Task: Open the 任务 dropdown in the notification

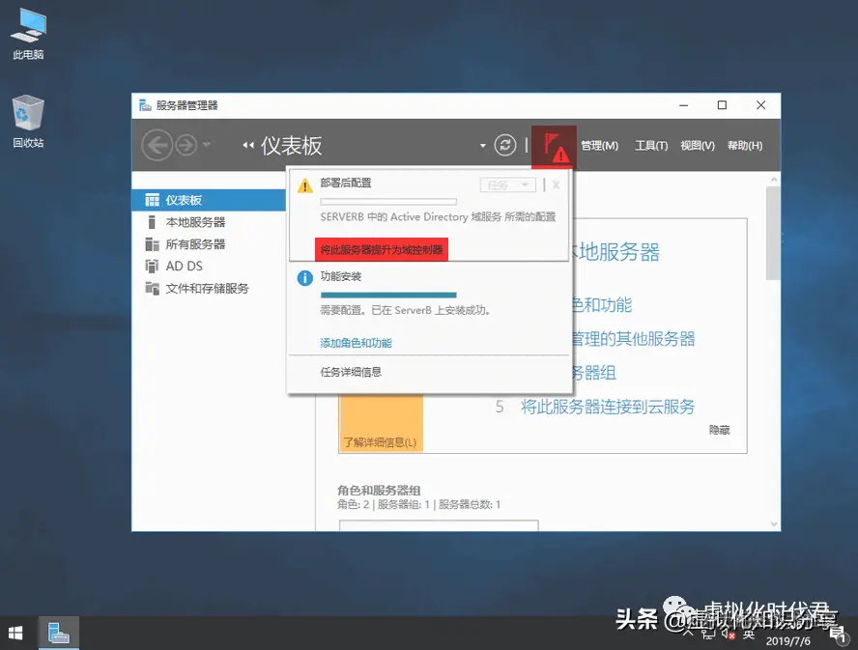Action: coord(507,184)
